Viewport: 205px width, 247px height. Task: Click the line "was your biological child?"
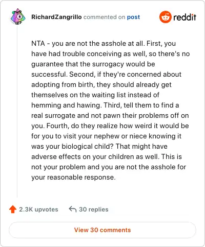[99, 147]
